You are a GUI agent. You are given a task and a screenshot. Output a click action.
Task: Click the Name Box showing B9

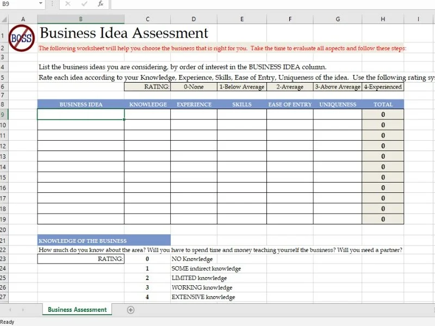point(18,4)
